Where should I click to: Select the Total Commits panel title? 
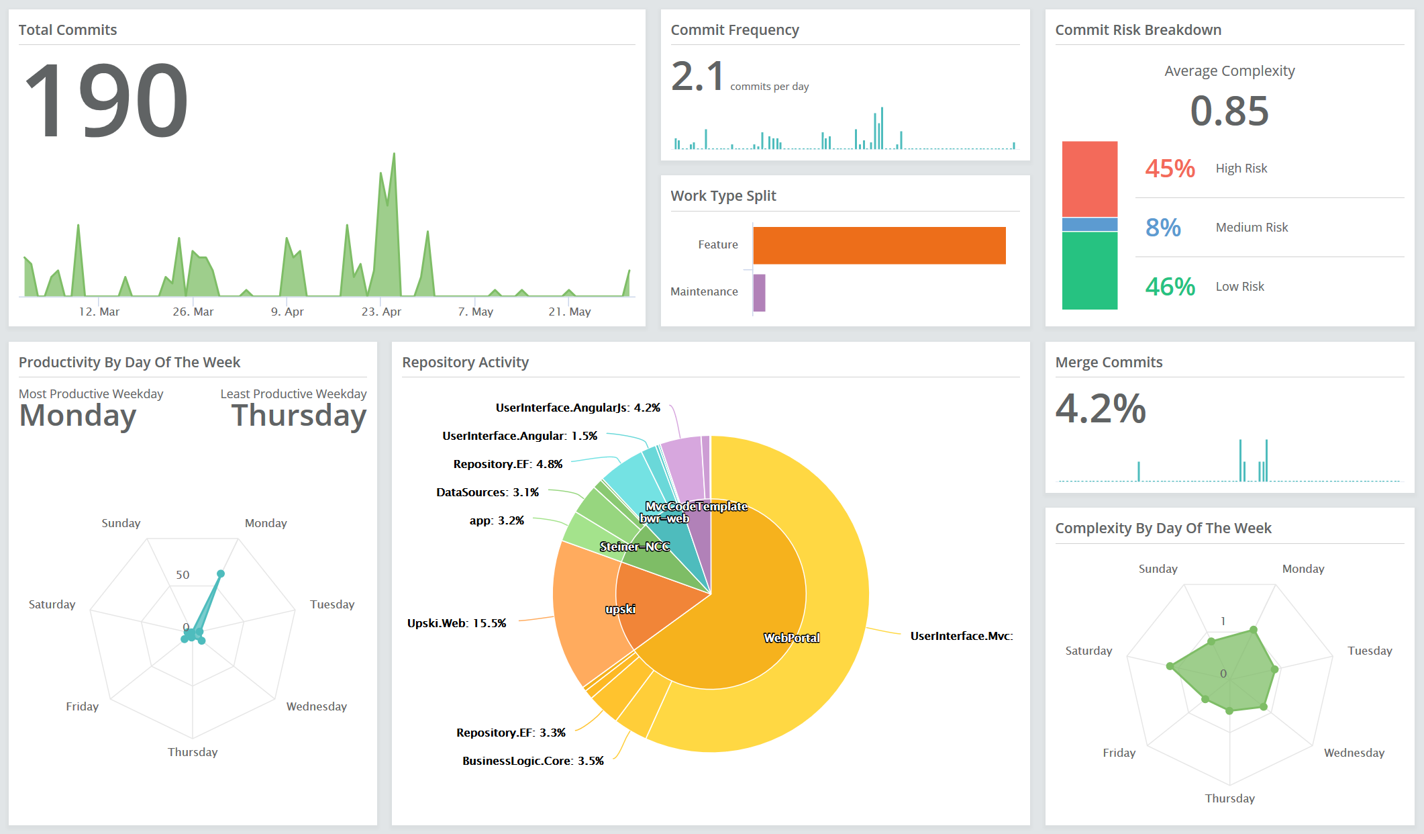click(68, 30)
